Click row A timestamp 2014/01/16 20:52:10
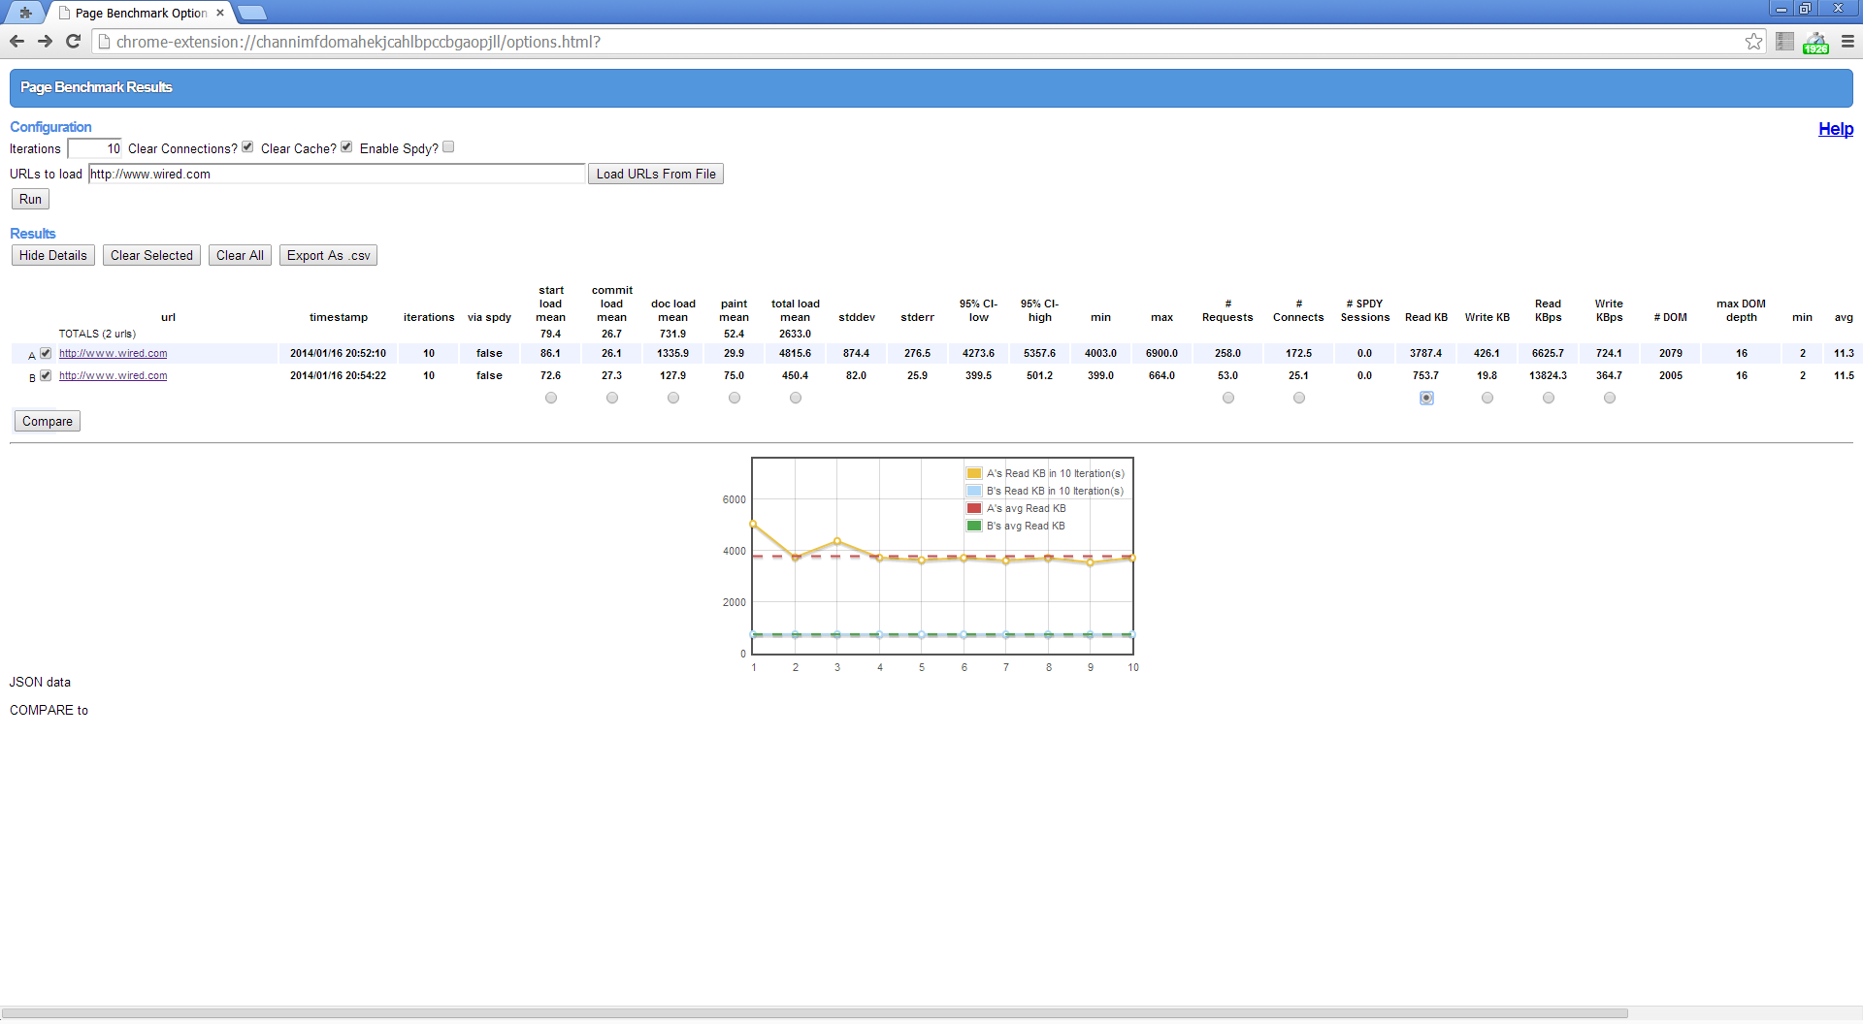1863x1024 pixels. click(338, 353)
